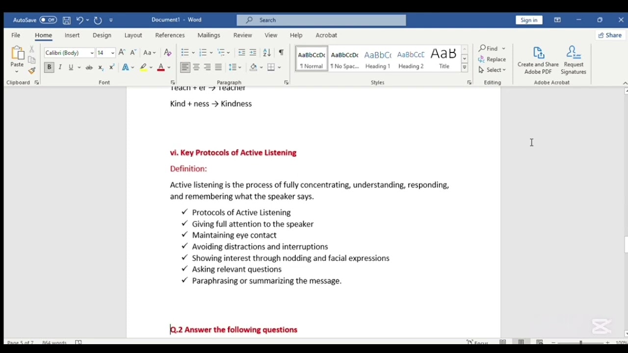The image size is (628, 353).
Task: Open the Acrobat tab
Action: [x=326, y=35]
